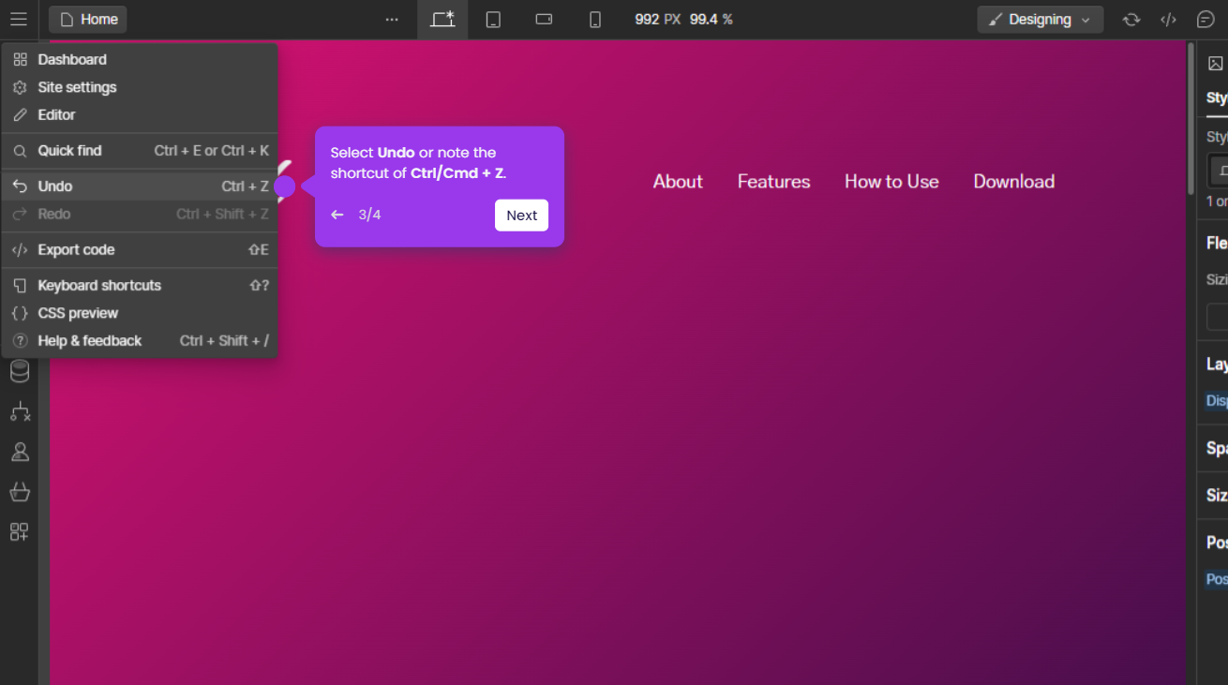This screenshot has width=1228, height=685.
Task: Select the desktop breakpoint icon
Action: [x=442, y=19]
